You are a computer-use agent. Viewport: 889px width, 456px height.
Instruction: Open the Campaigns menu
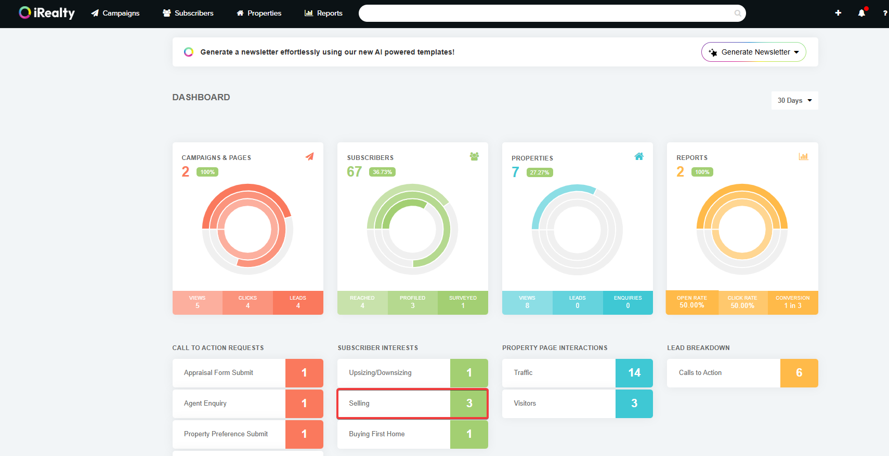[x=115, y=13]
